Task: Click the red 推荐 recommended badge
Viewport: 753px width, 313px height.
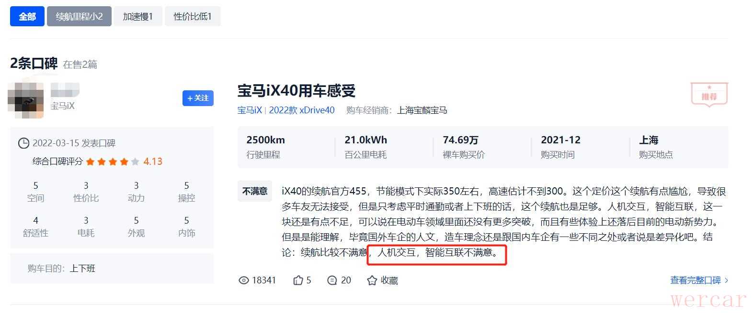Action: click(x=709, y=95)
